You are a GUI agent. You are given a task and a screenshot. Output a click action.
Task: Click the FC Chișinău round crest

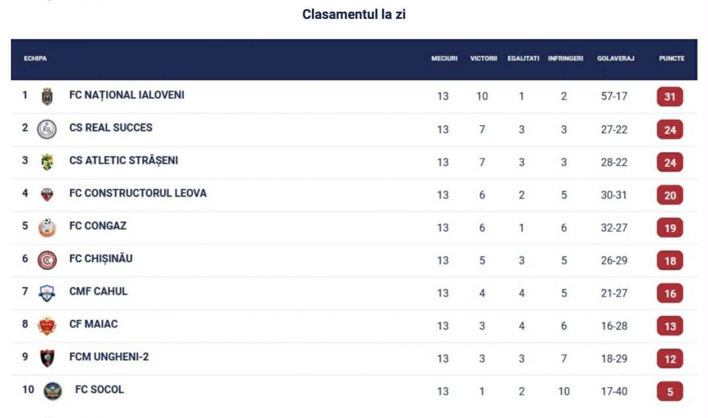47,260
